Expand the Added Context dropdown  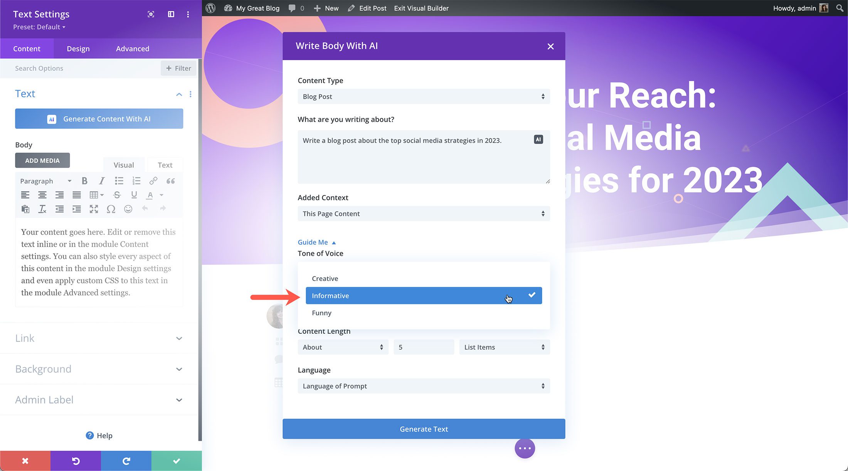(422, 214)
